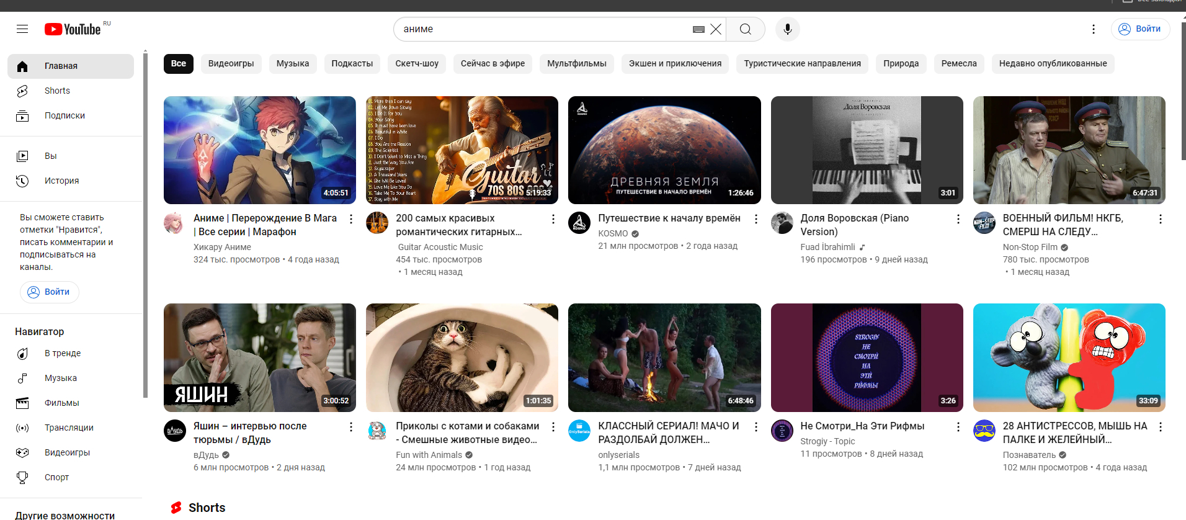
Task: Open the on-screen keyboard icon
Action: coord(698,29)
